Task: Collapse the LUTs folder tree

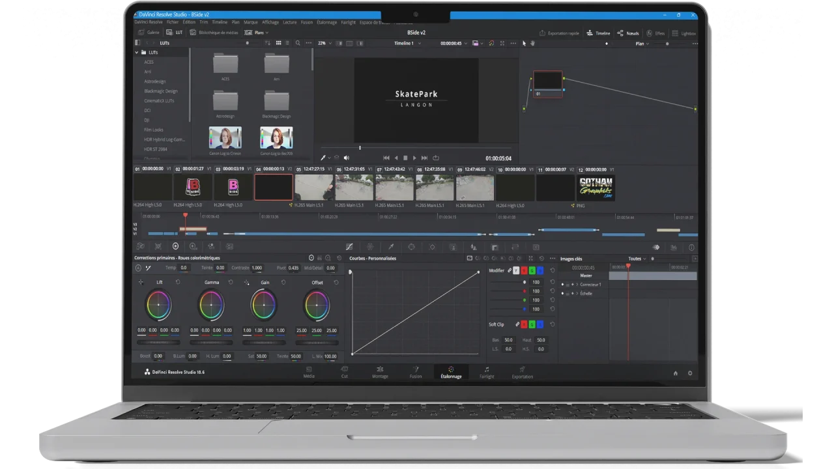Action: [x=137, y=52]
